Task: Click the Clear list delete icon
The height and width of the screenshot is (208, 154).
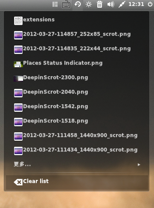Action: click(x=18, y=182)
